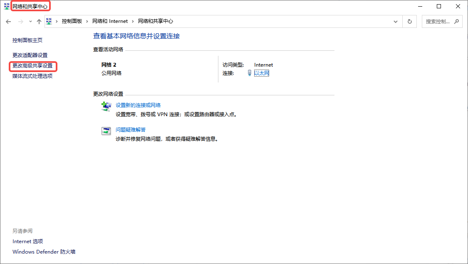Select 网络和共享中心 breadcrumb item
The height and width of the screenshot is (264, 468).
(156, 21)
